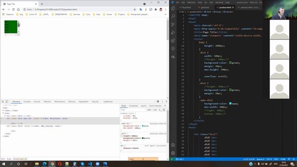297x167 pixels.
Task: Open File Explorer from taskbar
Action: tap(37, 164)
